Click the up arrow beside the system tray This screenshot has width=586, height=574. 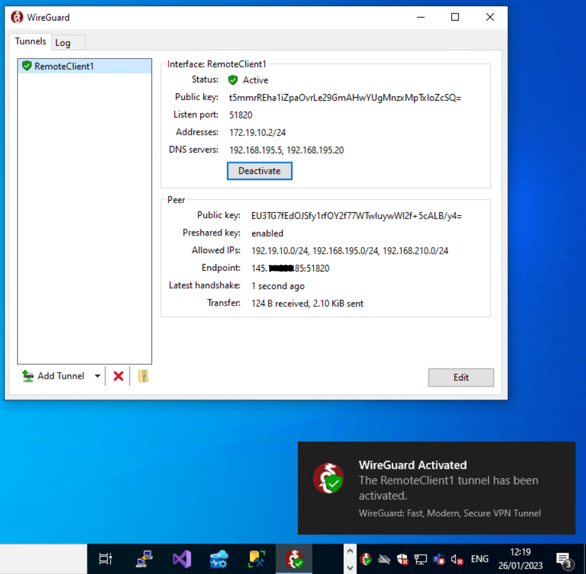click(x=350, y=551)
